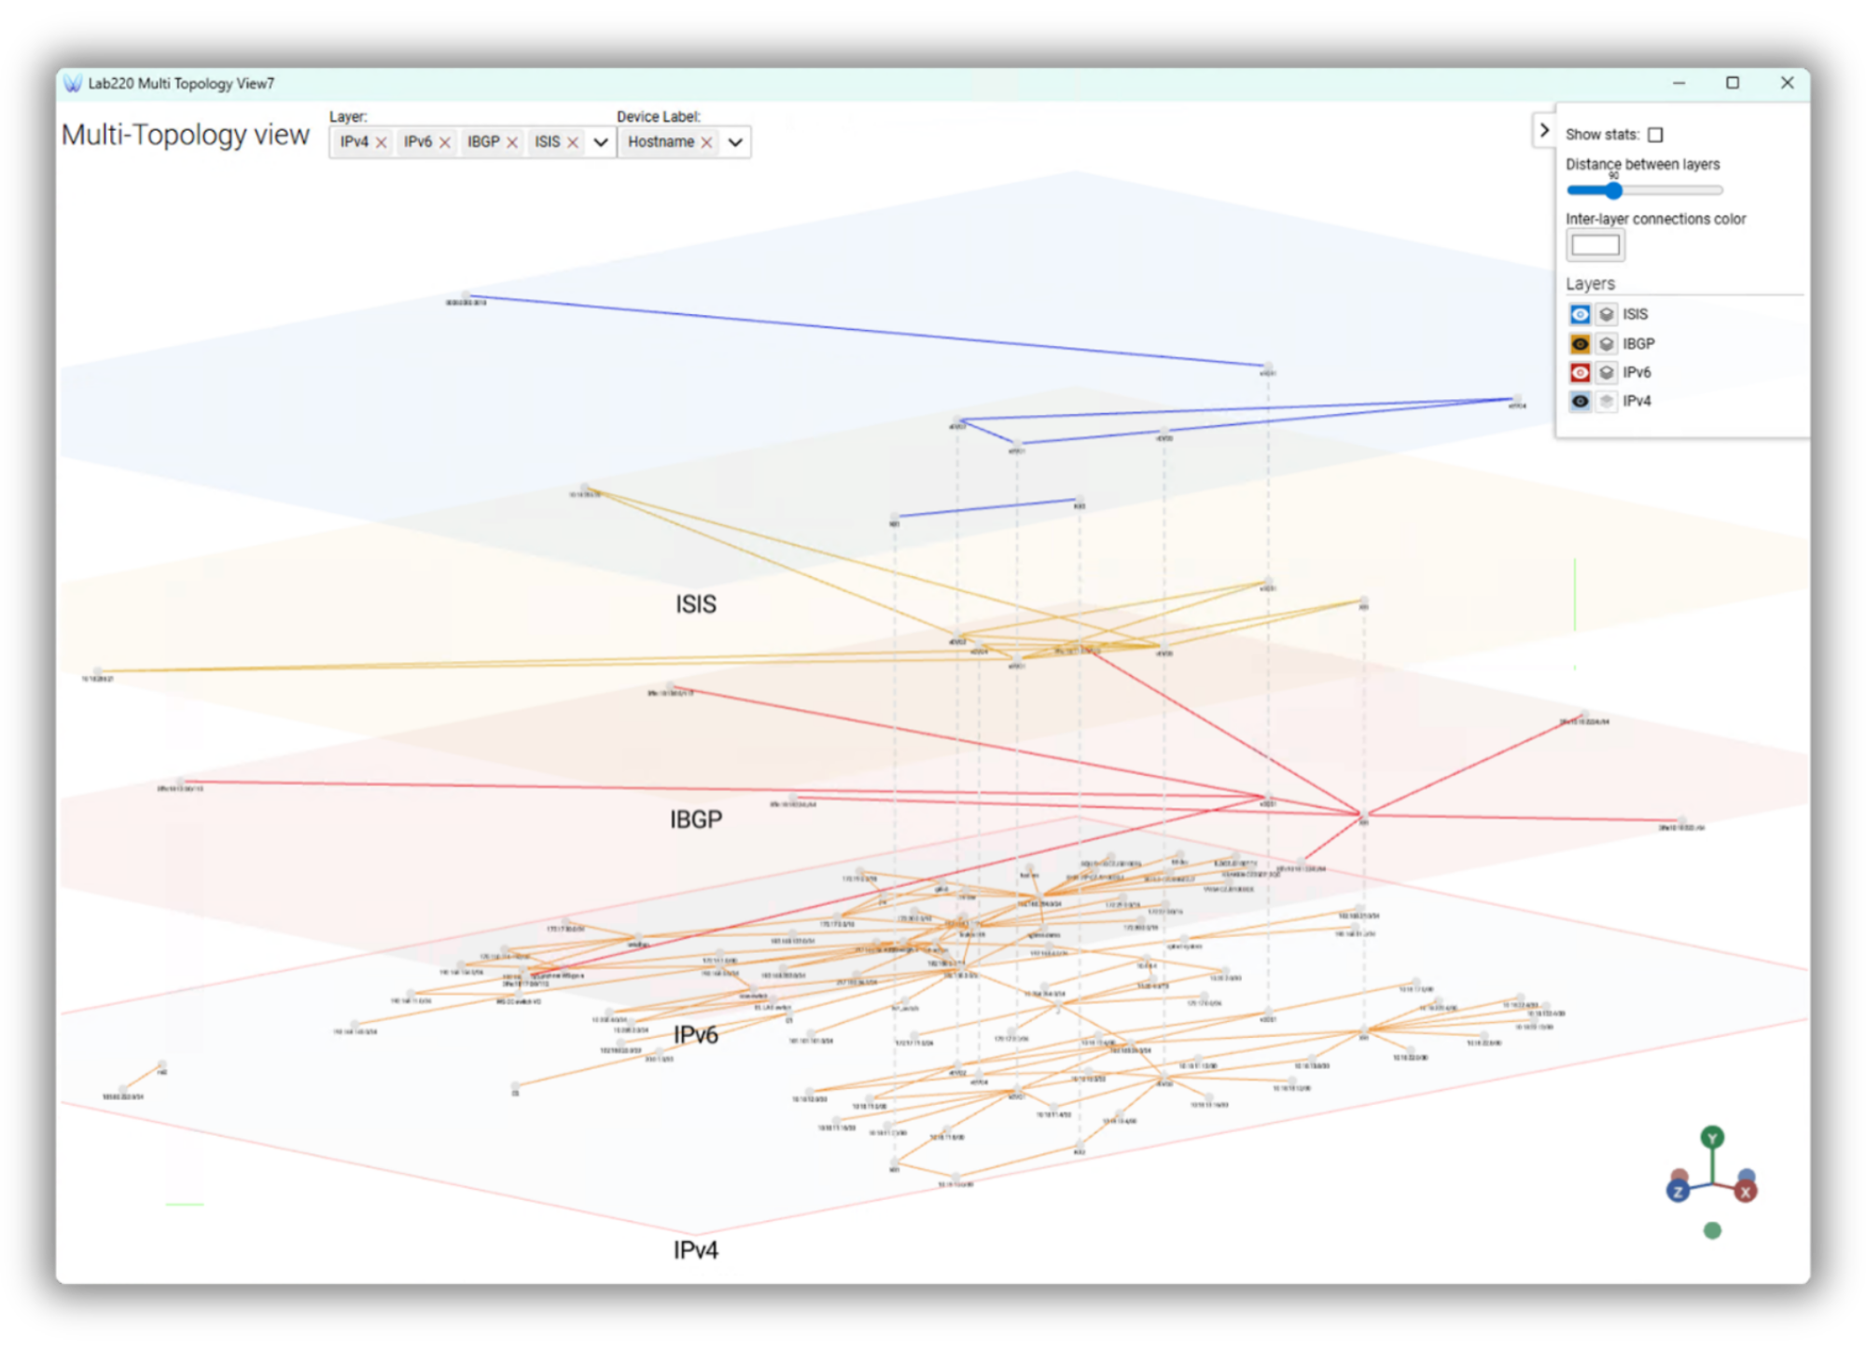Image resolution: width=1866 pixels, height=1352 pixels.
Task: Click the IBGP plane label in 3D view
Action: (696, 820)
